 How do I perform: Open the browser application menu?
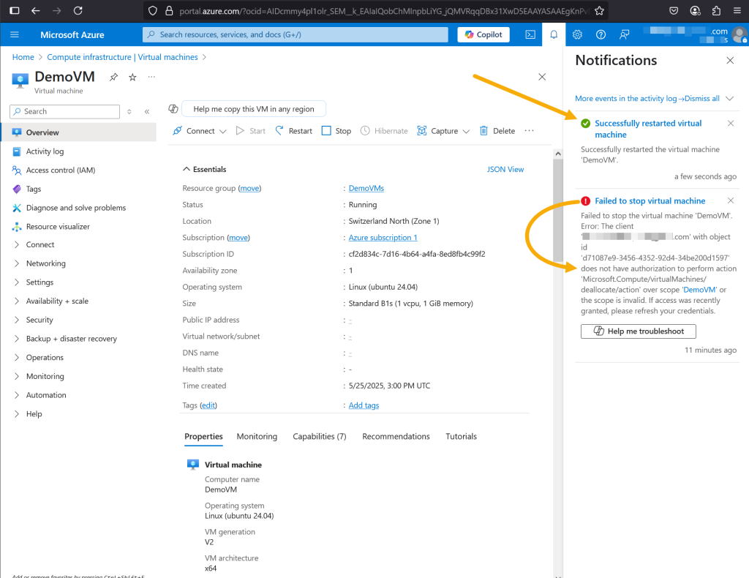(737, 10)
